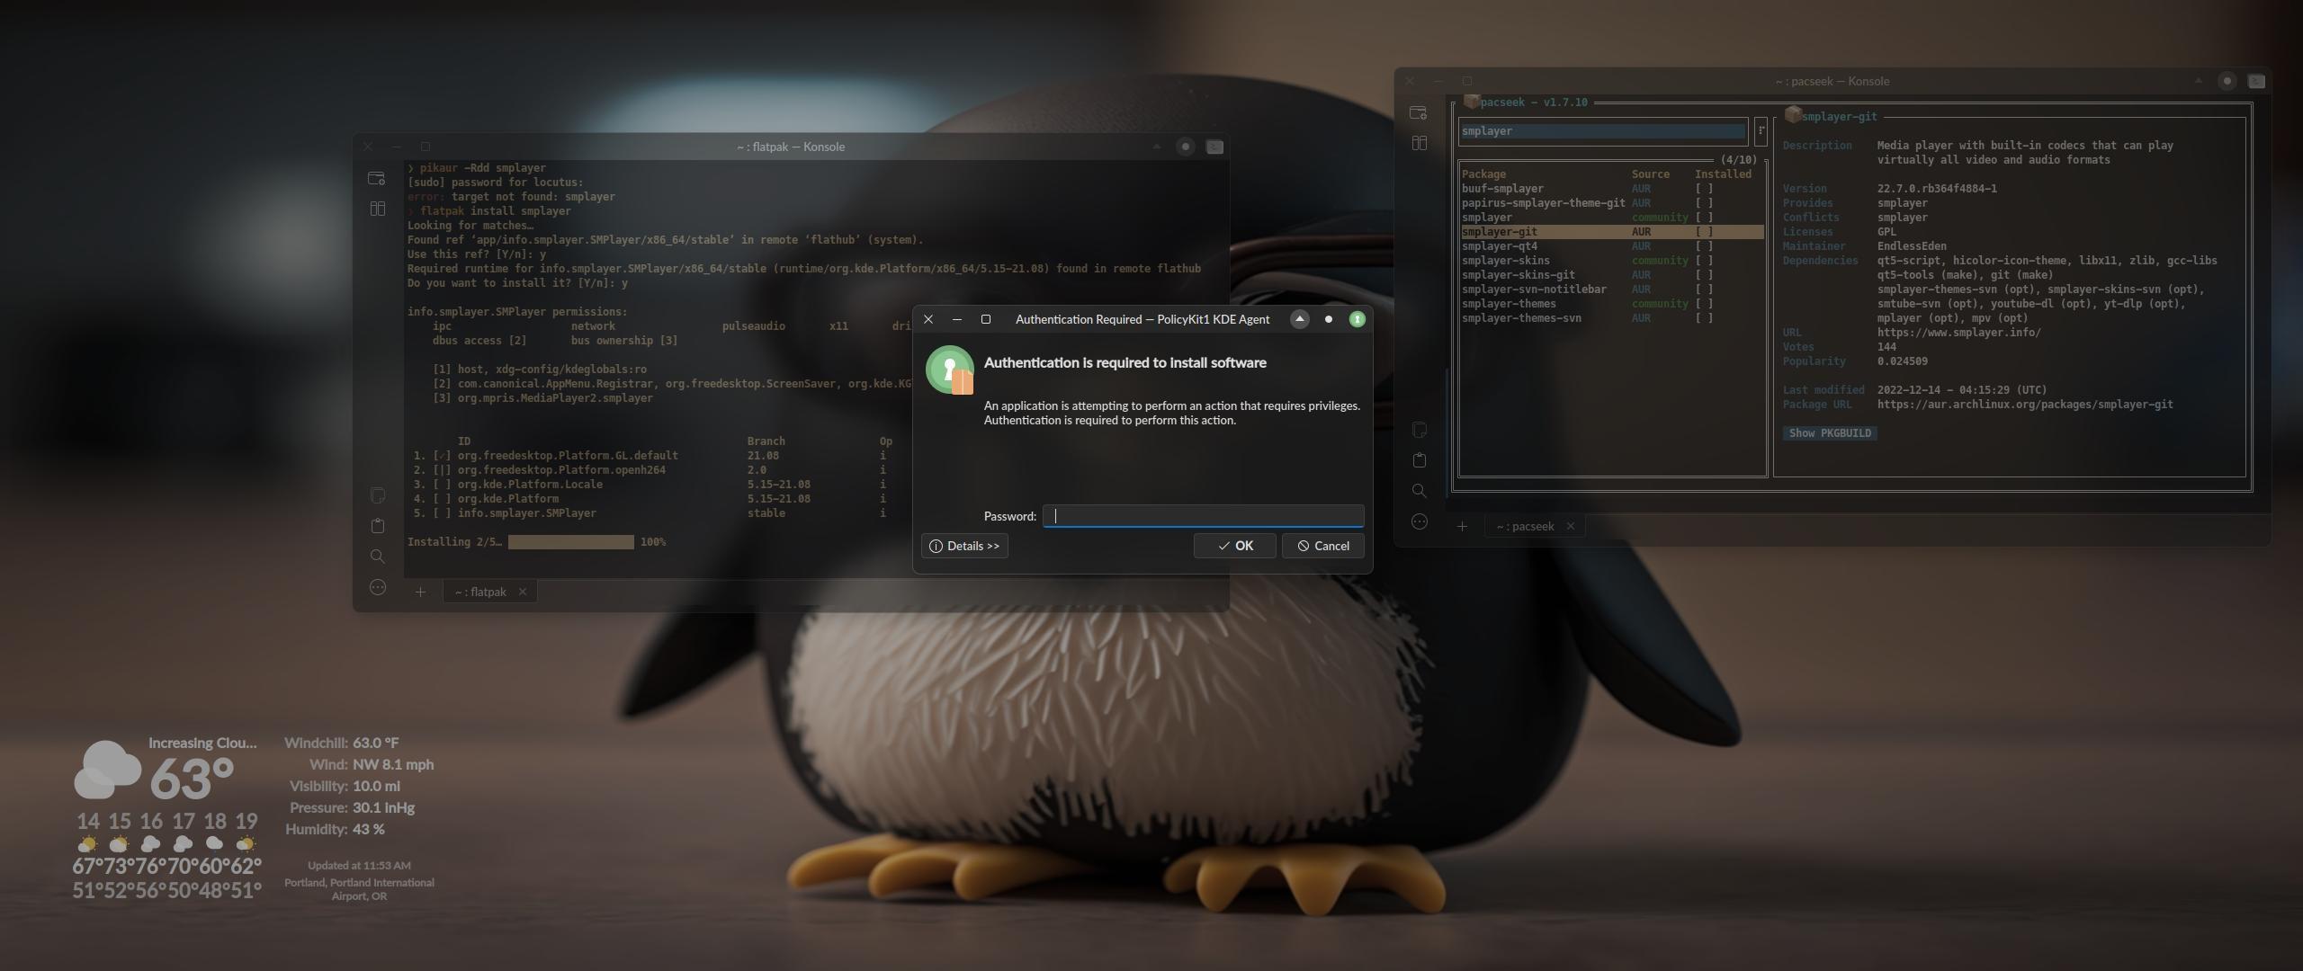Click the paste clipboard icon in flatpak Konsole sidebar

(x=378, y=526)
